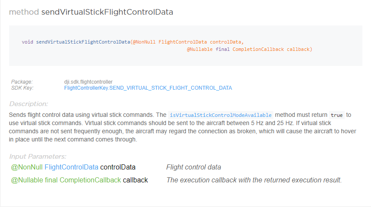
Task: Click the FlightControllerKey.SEND_VIRTUAL_STICK_FLIGHT_CONTROL_DATA link
Action: 148,88
